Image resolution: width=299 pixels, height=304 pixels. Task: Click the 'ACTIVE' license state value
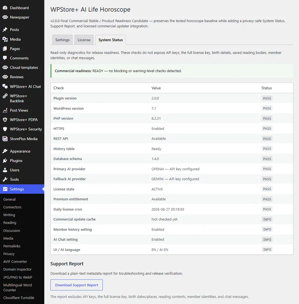[x=157, y=189]
